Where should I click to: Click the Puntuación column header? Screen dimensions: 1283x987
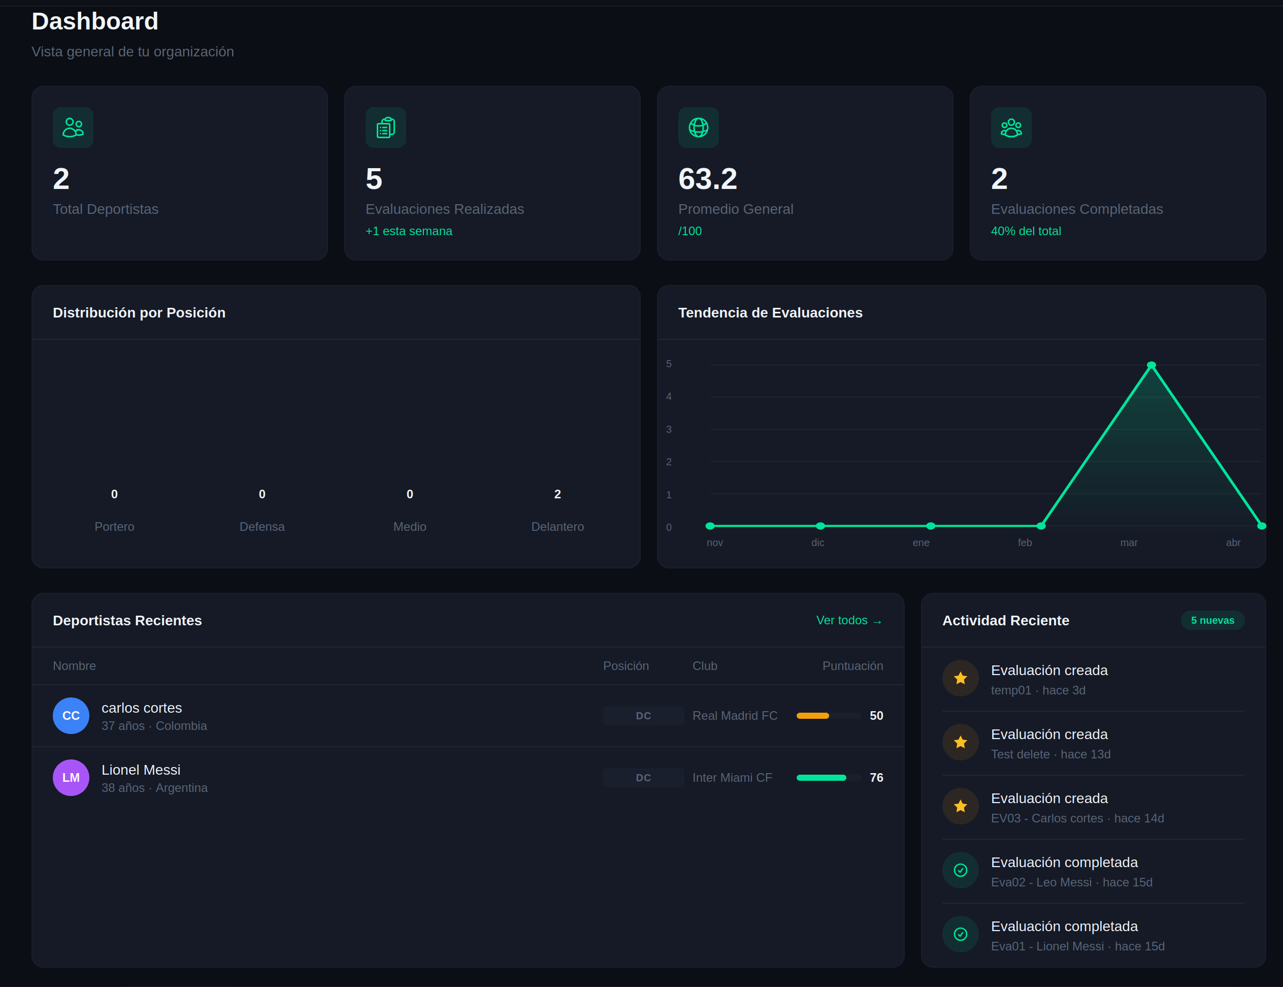click(852, 665)
